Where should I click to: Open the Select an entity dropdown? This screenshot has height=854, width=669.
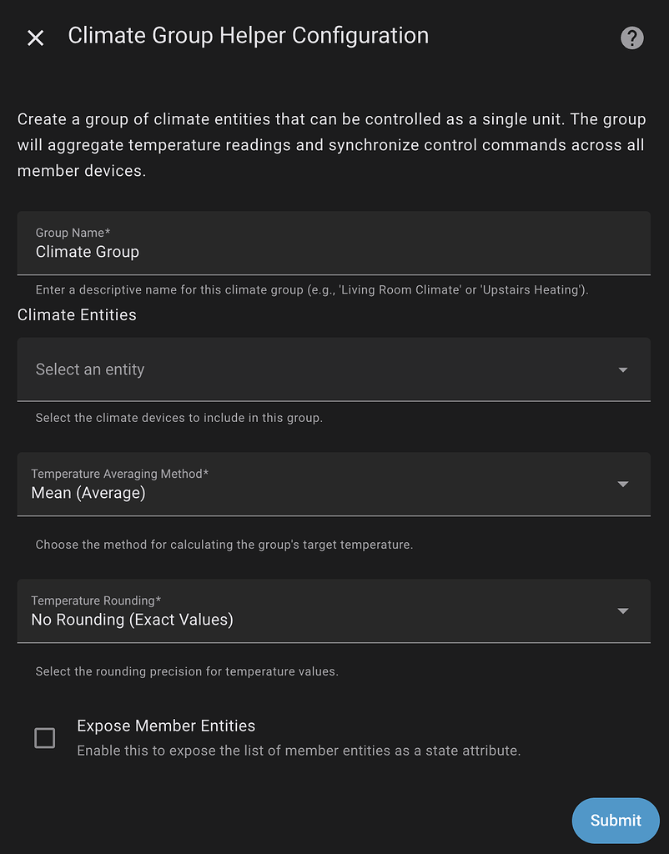[x=334, y=369]
